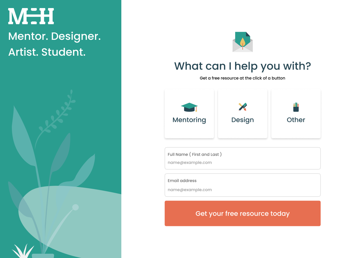Select the Other resource option
The height and width of the screenshot is (258, 364).
(x=296, y=114)
